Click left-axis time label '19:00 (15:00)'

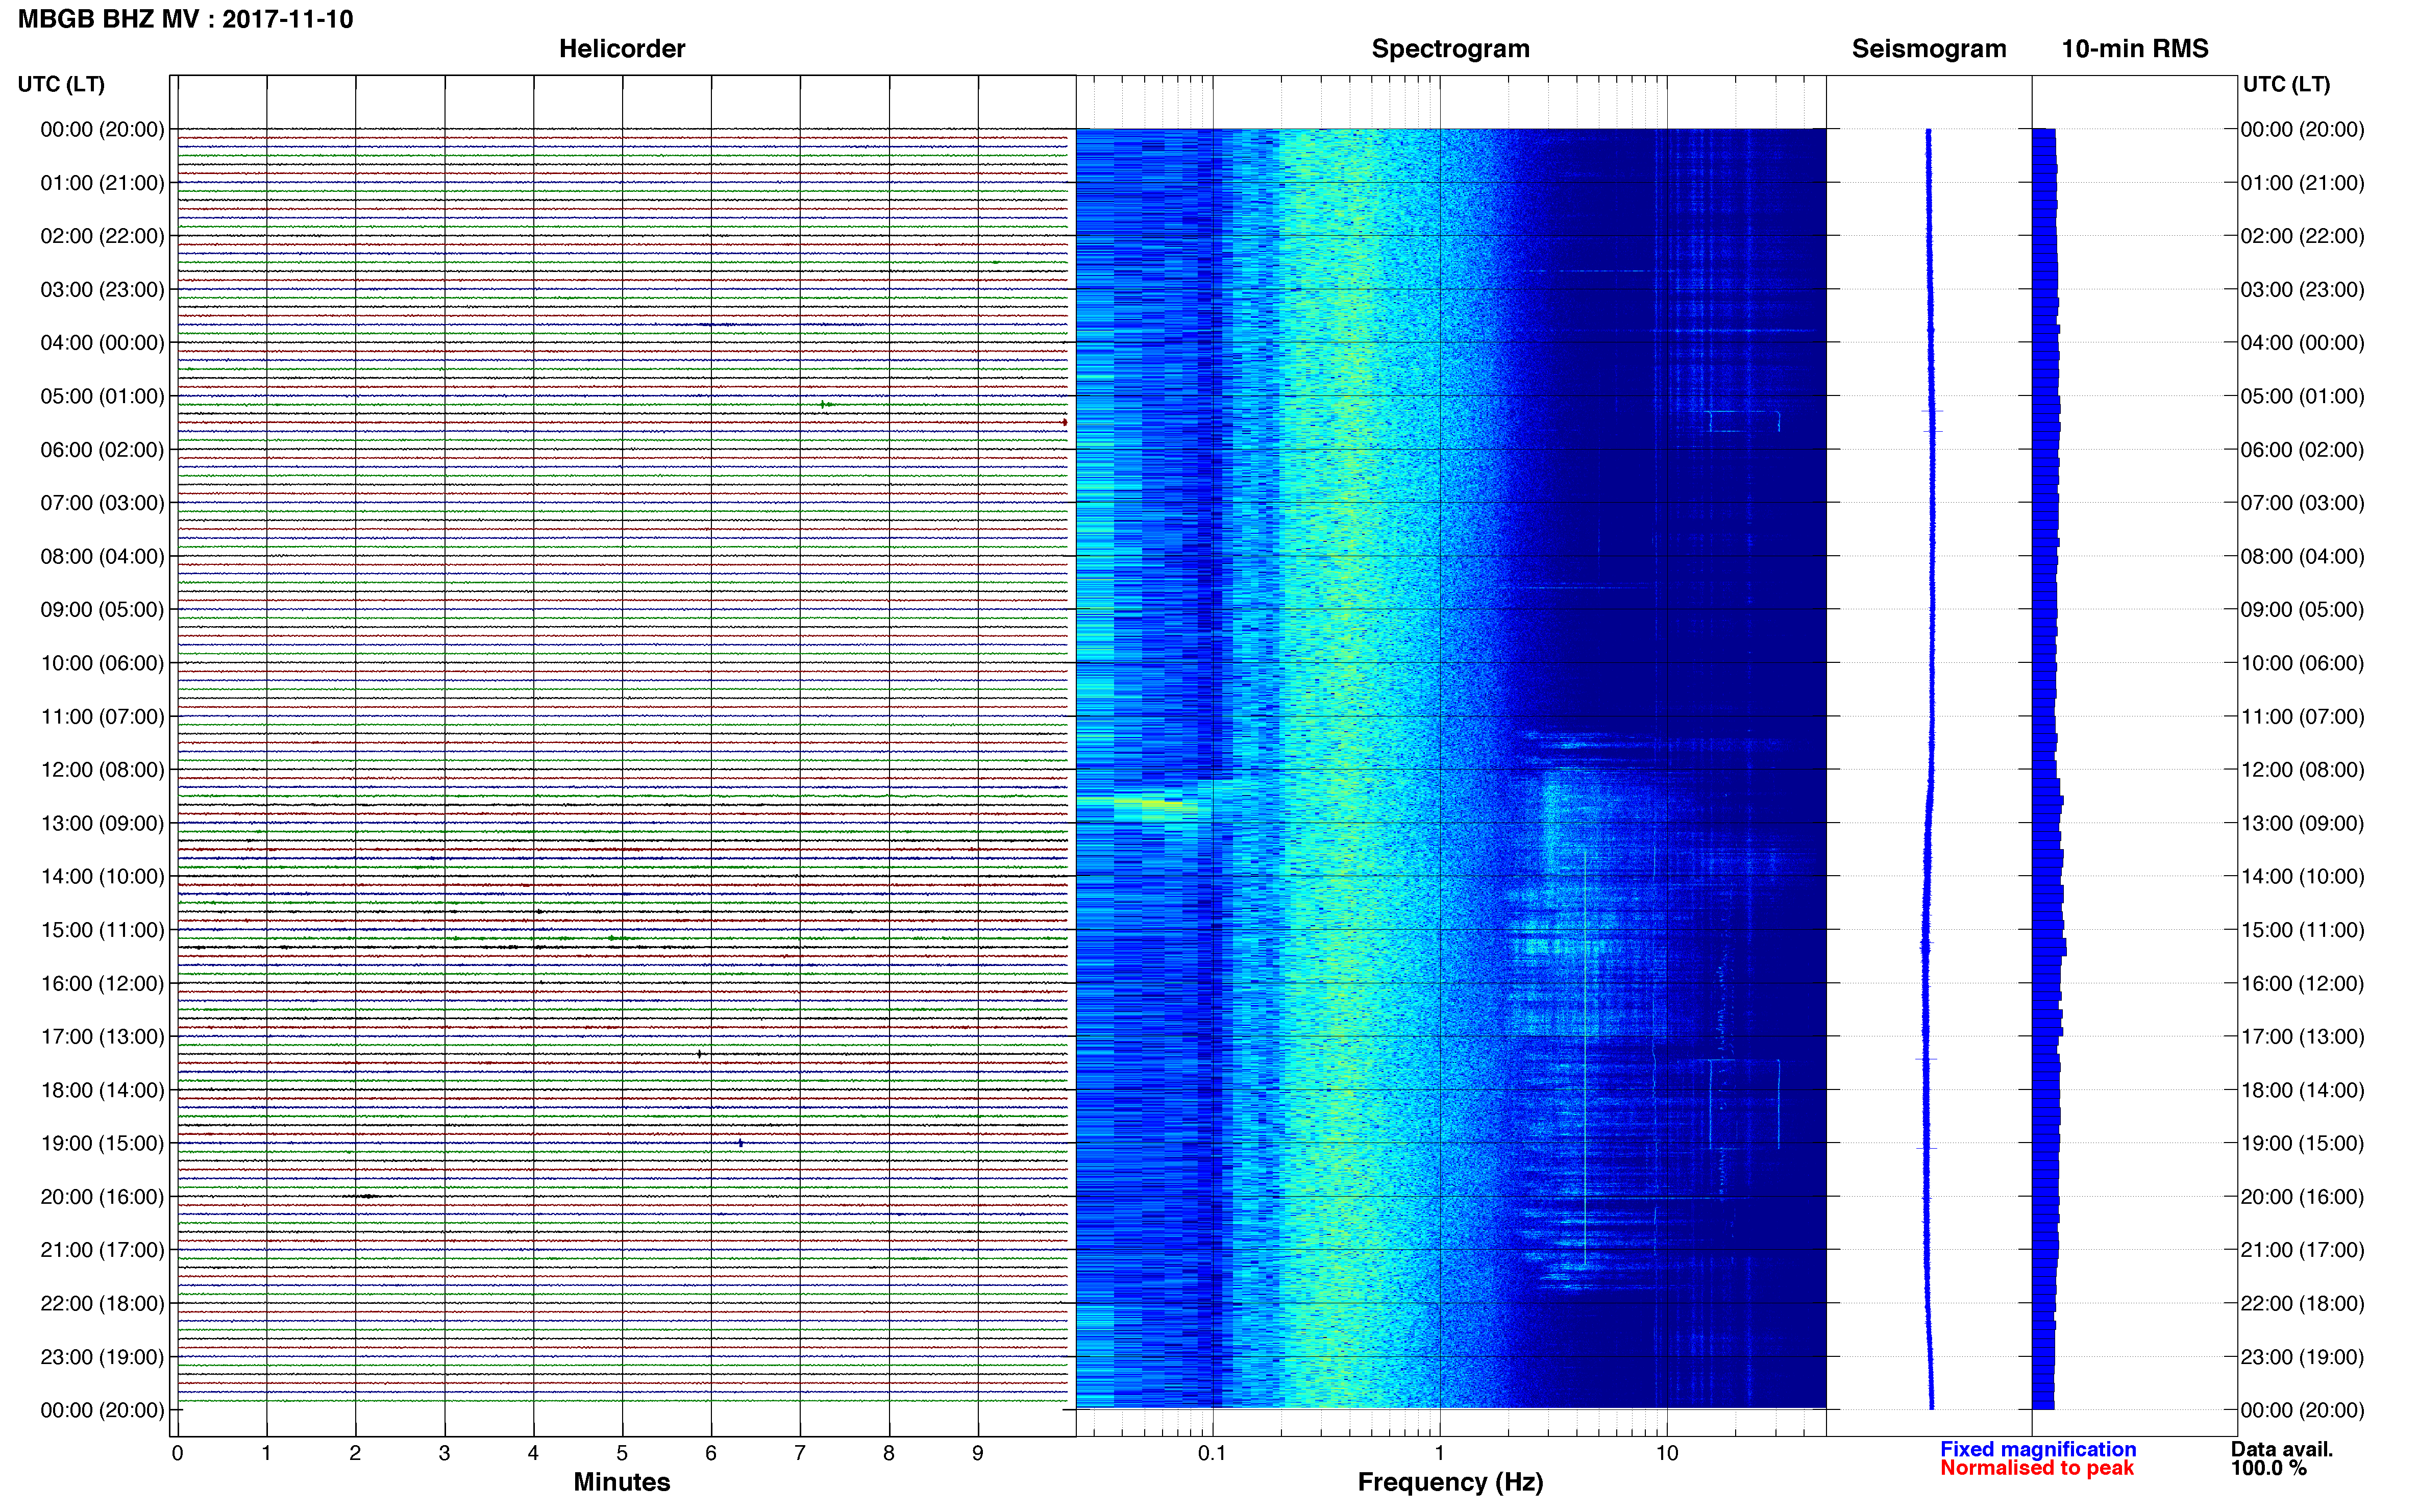102,1143
